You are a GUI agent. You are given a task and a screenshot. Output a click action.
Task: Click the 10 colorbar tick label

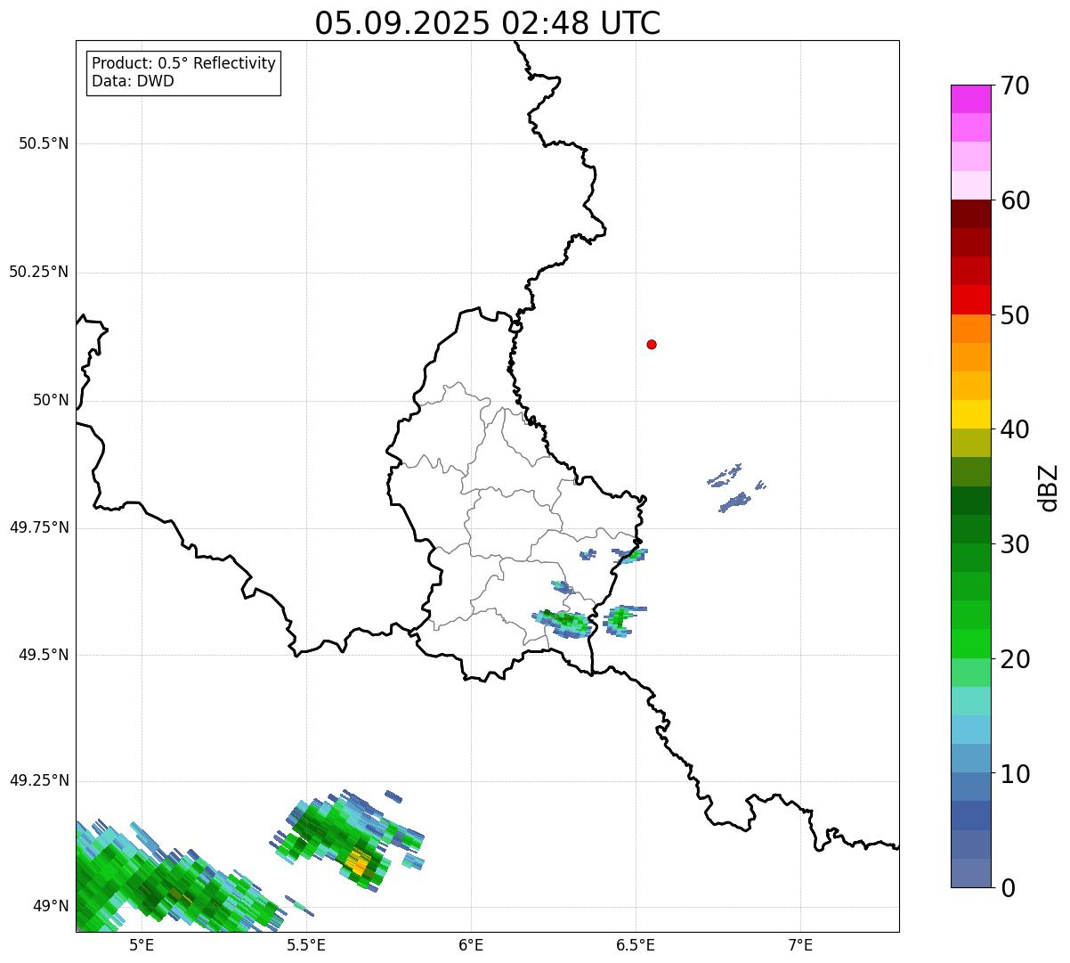tap(1015, 773)
